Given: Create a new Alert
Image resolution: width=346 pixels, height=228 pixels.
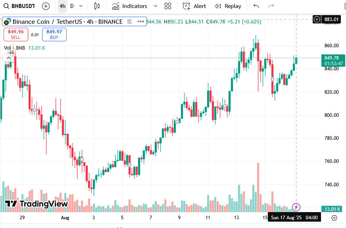Looking at the screenshot, I should (194, 6).
